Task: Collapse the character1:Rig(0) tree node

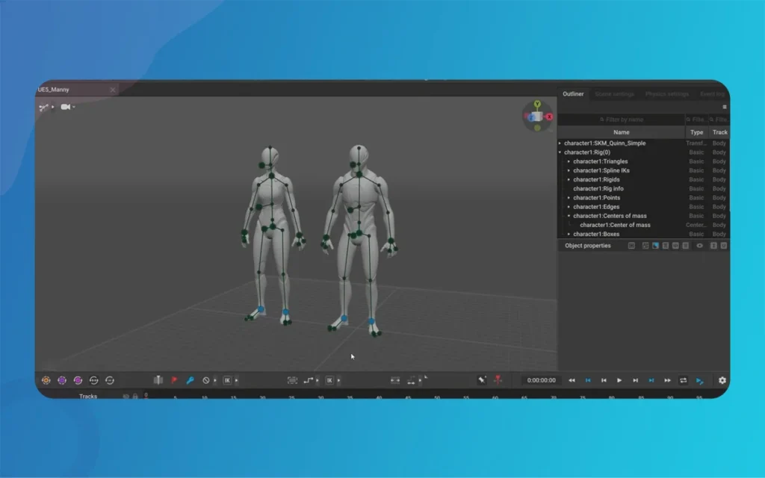Action: click(x=560, y=152)
